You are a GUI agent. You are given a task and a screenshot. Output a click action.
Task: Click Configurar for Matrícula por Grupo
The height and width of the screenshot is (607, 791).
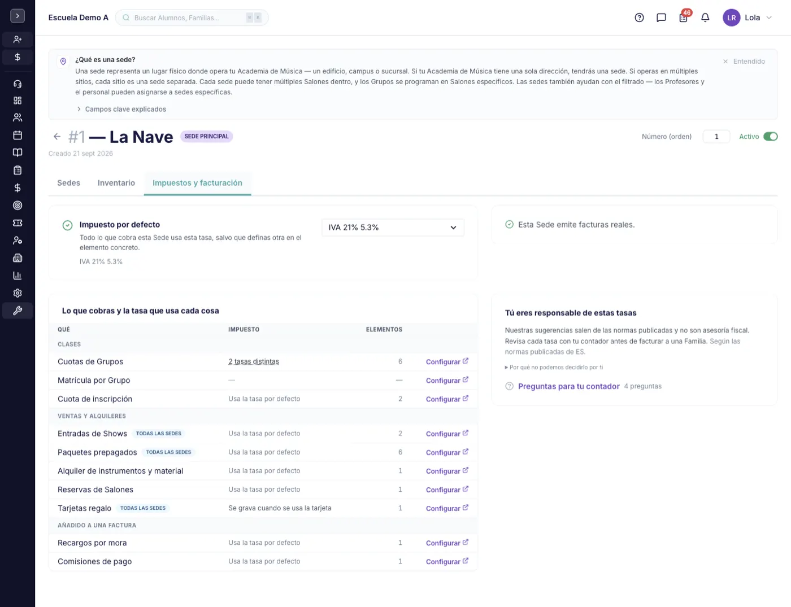click(x=447, y=381)
